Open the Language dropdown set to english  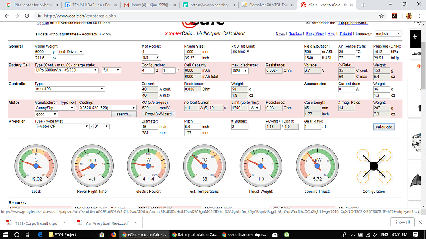point(387,33)
